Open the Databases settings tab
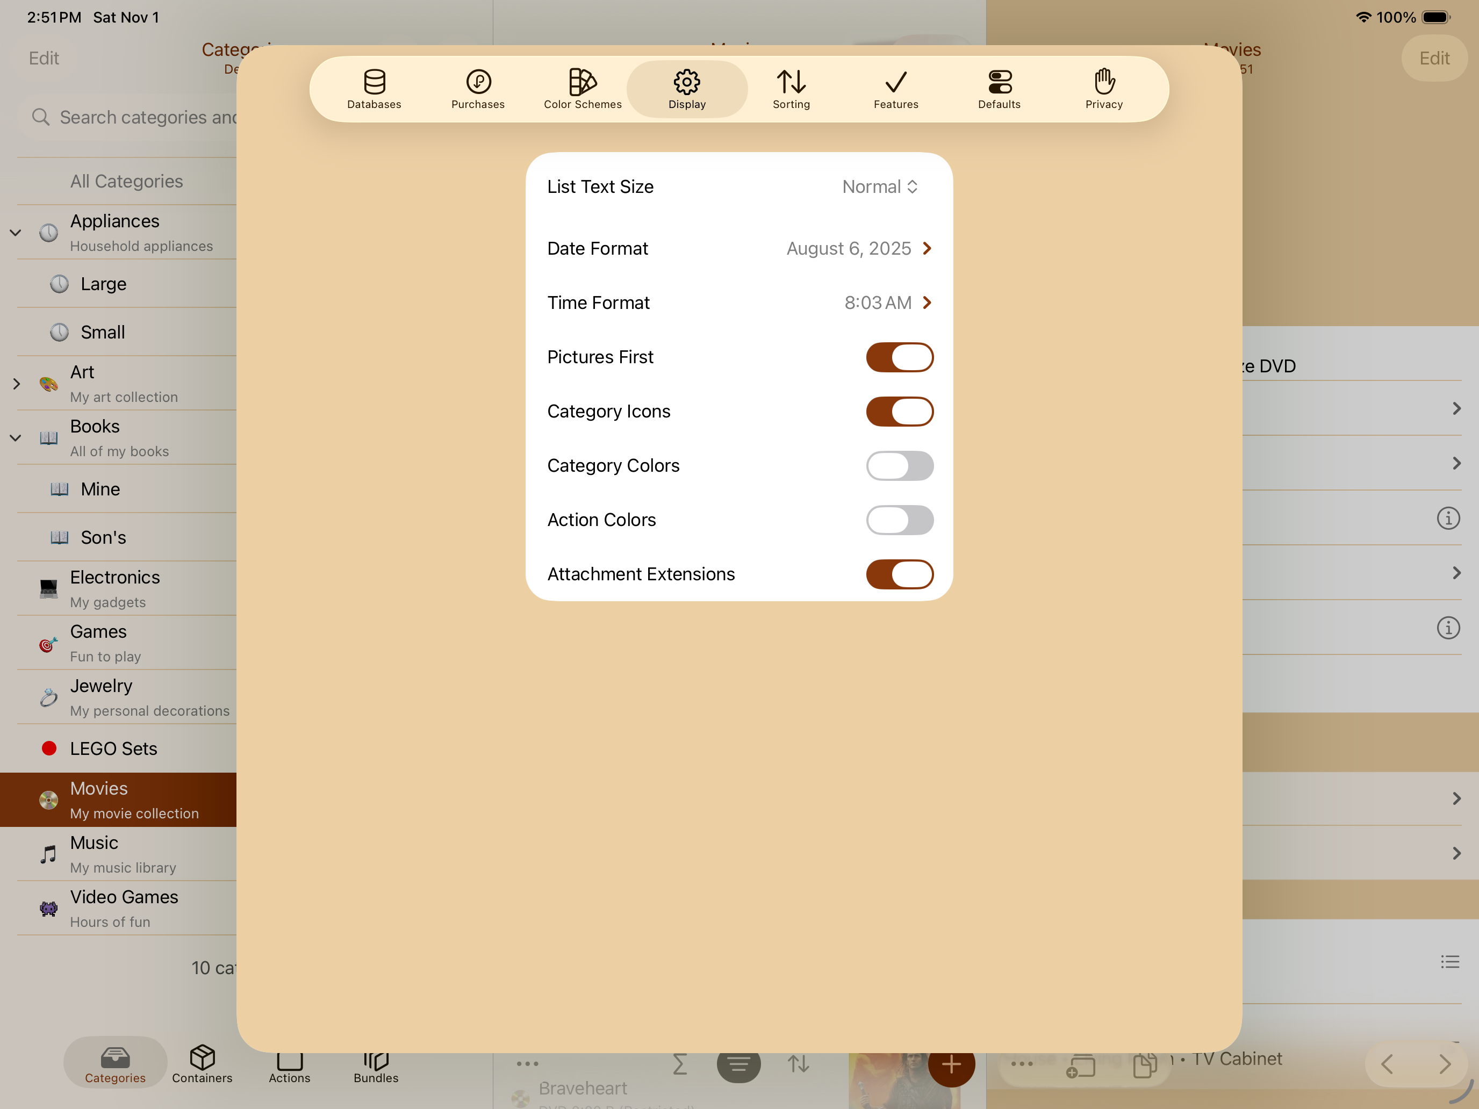The width and height of the screenshot is (1479, 1109). click(374, 89)
